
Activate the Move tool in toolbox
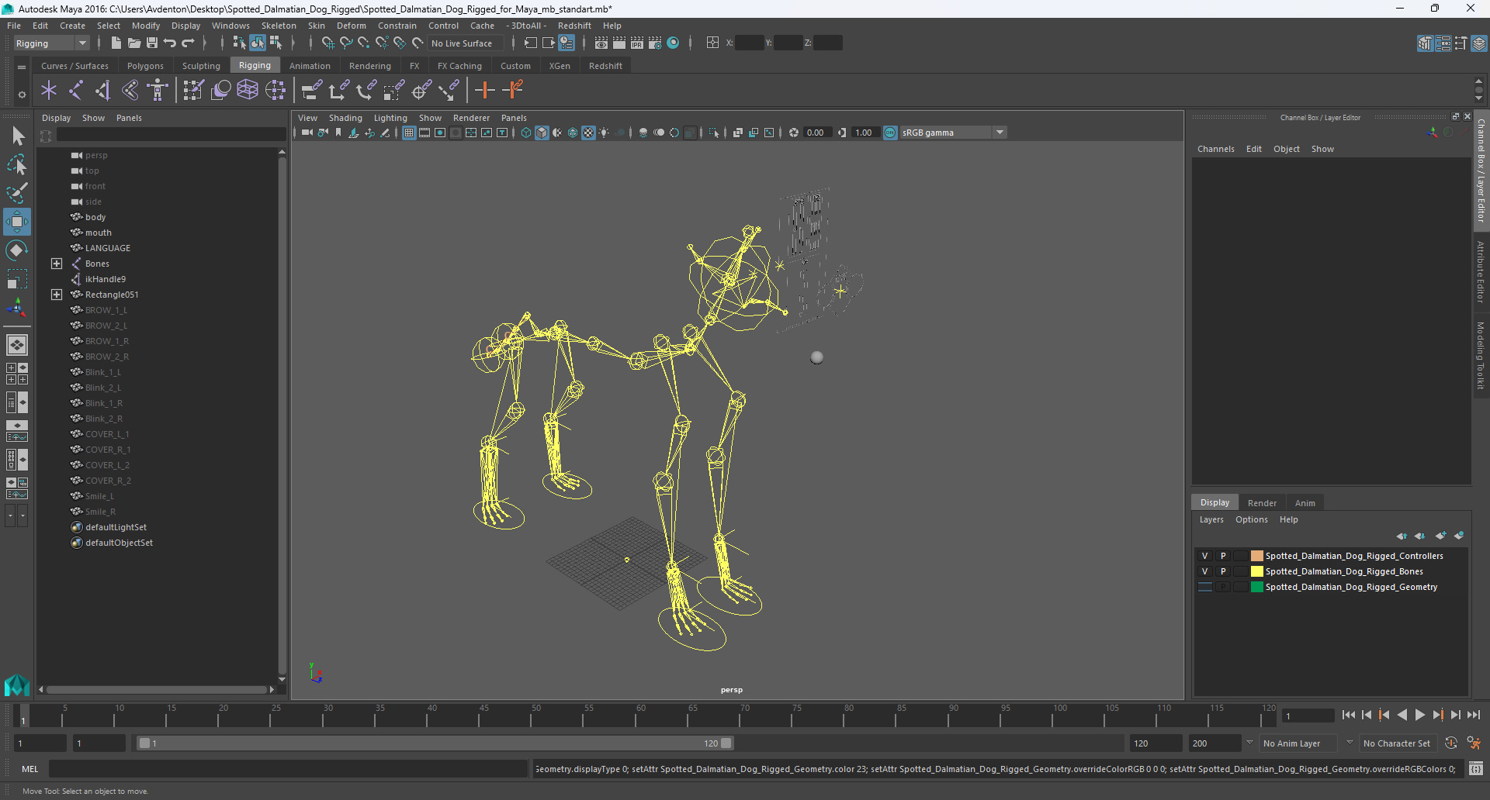pos(17,222)
